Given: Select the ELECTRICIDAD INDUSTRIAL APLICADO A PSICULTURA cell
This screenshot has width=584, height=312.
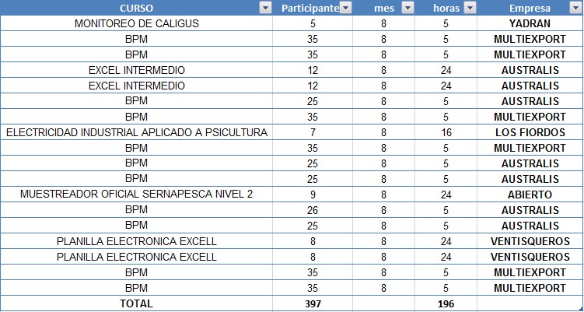Looking at the screenshot, I should point(136,132).
